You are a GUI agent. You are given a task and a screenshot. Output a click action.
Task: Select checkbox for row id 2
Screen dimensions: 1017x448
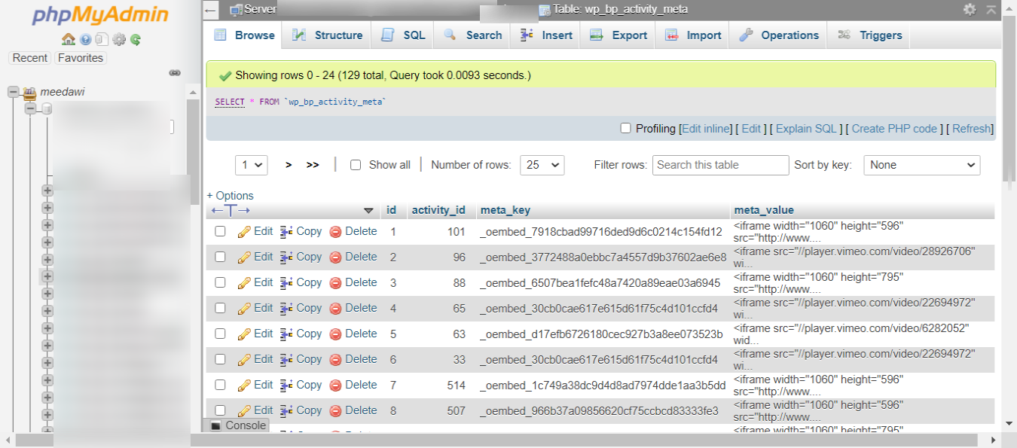coord(220,257)
